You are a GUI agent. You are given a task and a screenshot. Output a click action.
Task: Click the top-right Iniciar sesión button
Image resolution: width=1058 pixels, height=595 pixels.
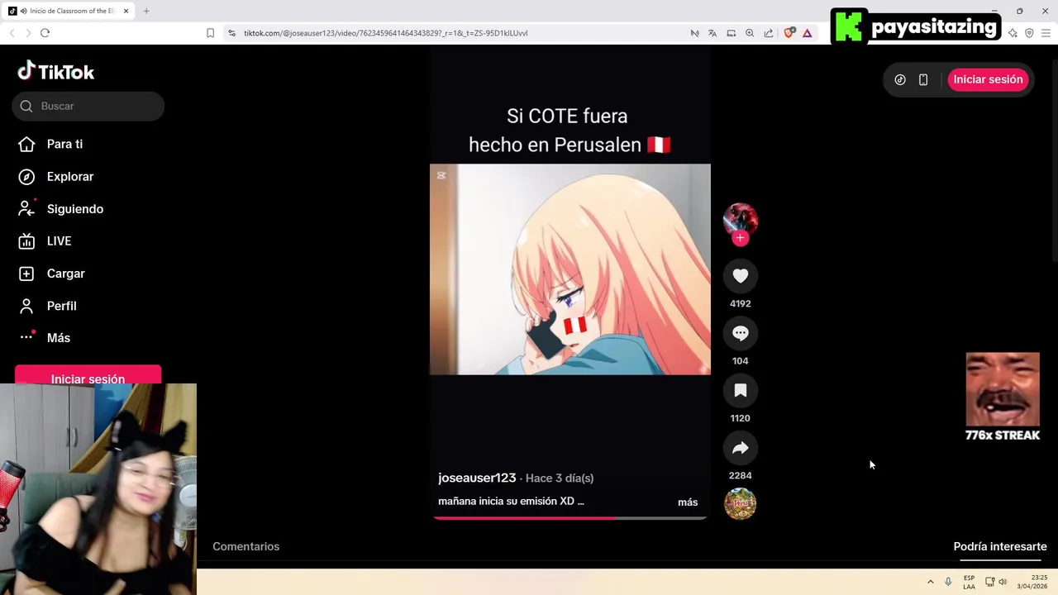click(988, 79)
